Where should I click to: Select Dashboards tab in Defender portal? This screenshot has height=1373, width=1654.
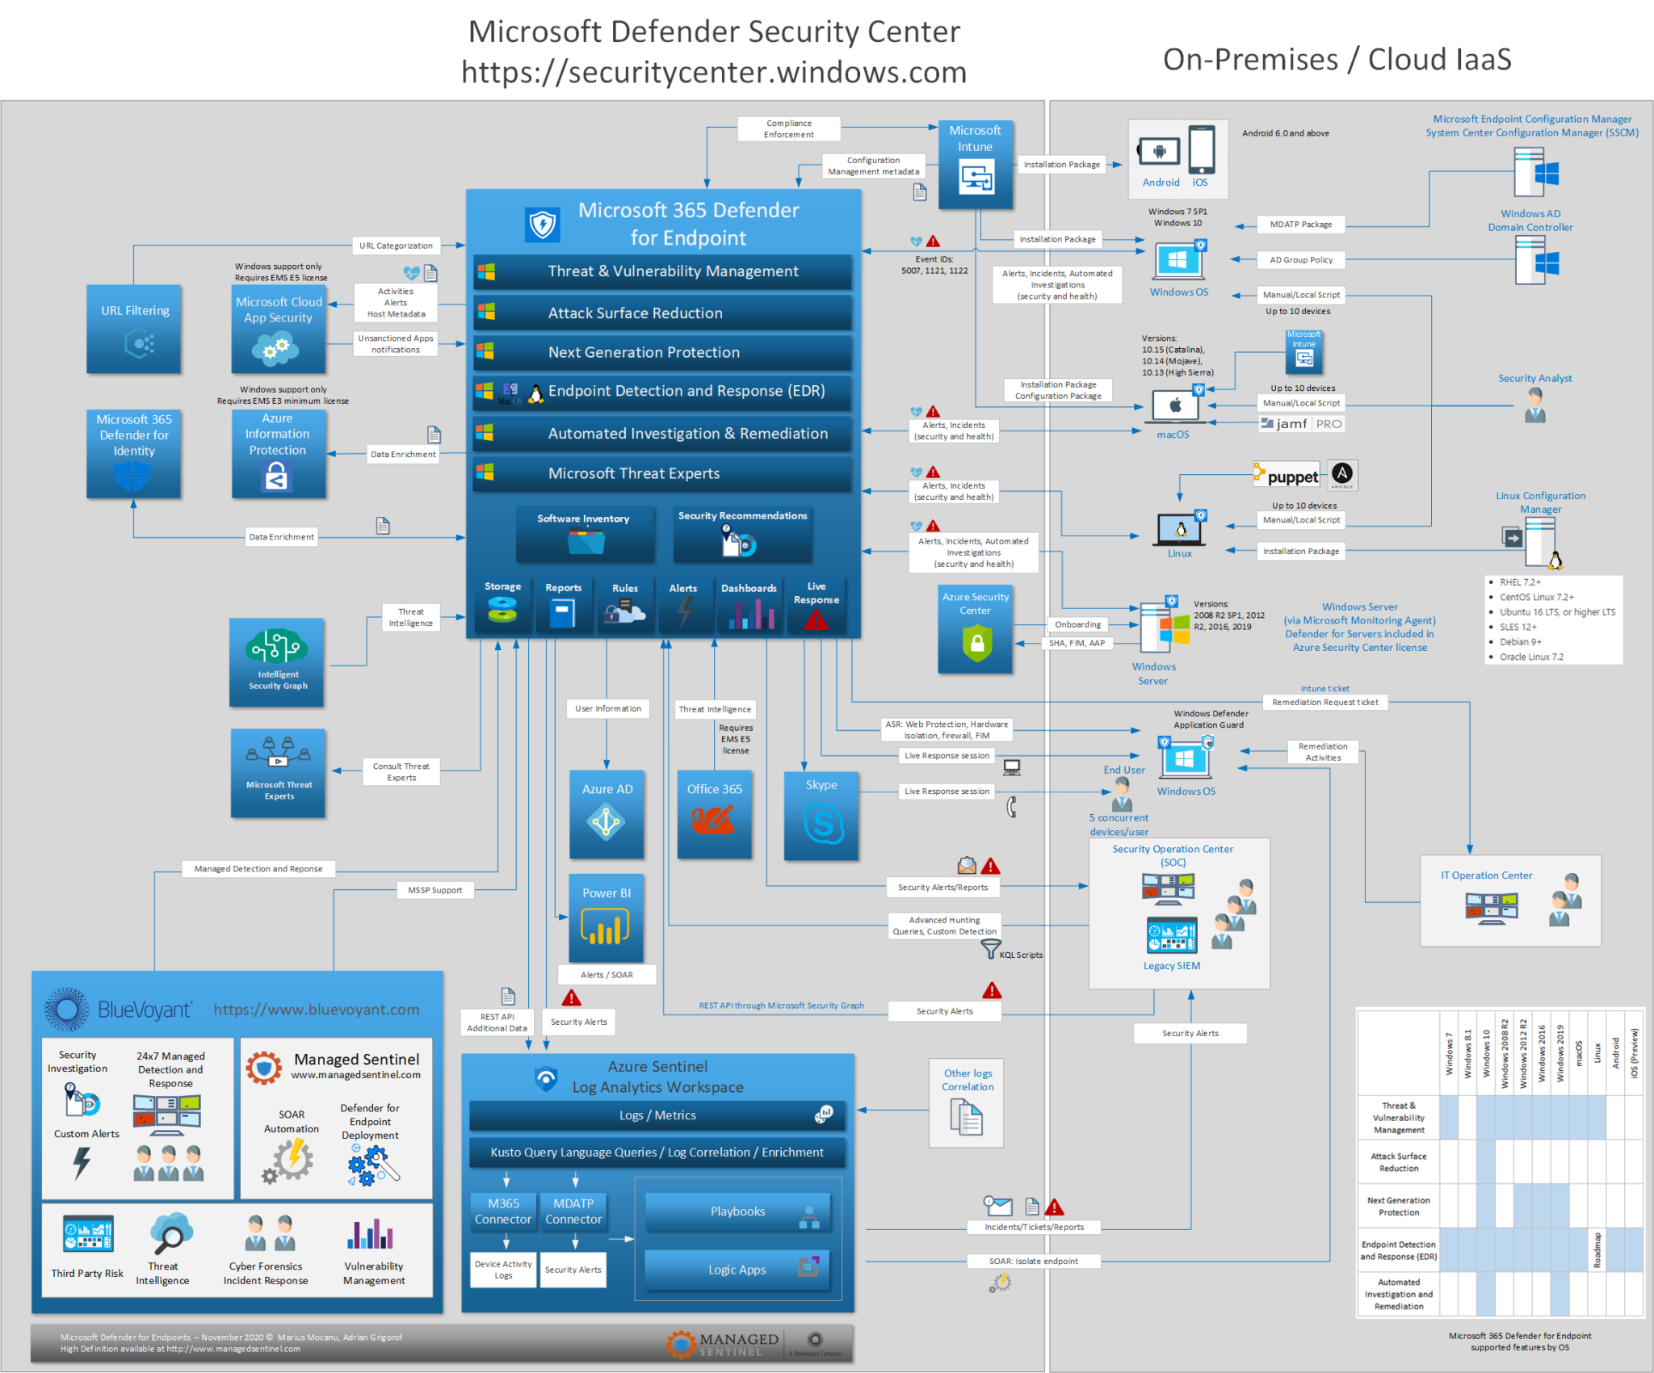[743, 605]
